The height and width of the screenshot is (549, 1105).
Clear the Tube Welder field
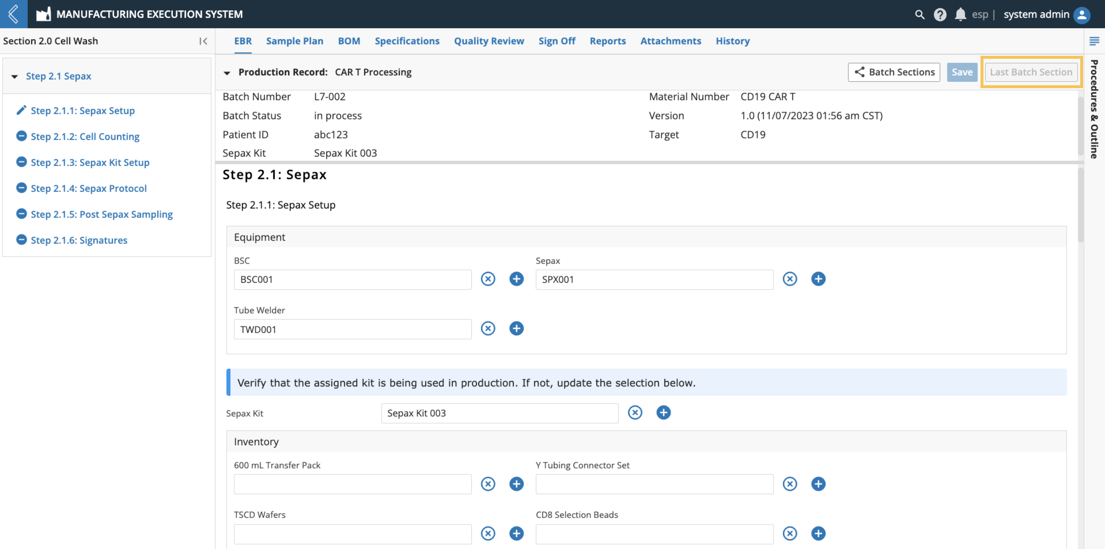point(488,329)
